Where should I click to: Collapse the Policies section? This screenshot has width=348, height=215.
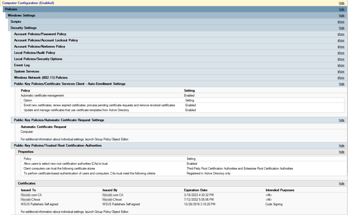pyautogui.click(x=341, y=9)
